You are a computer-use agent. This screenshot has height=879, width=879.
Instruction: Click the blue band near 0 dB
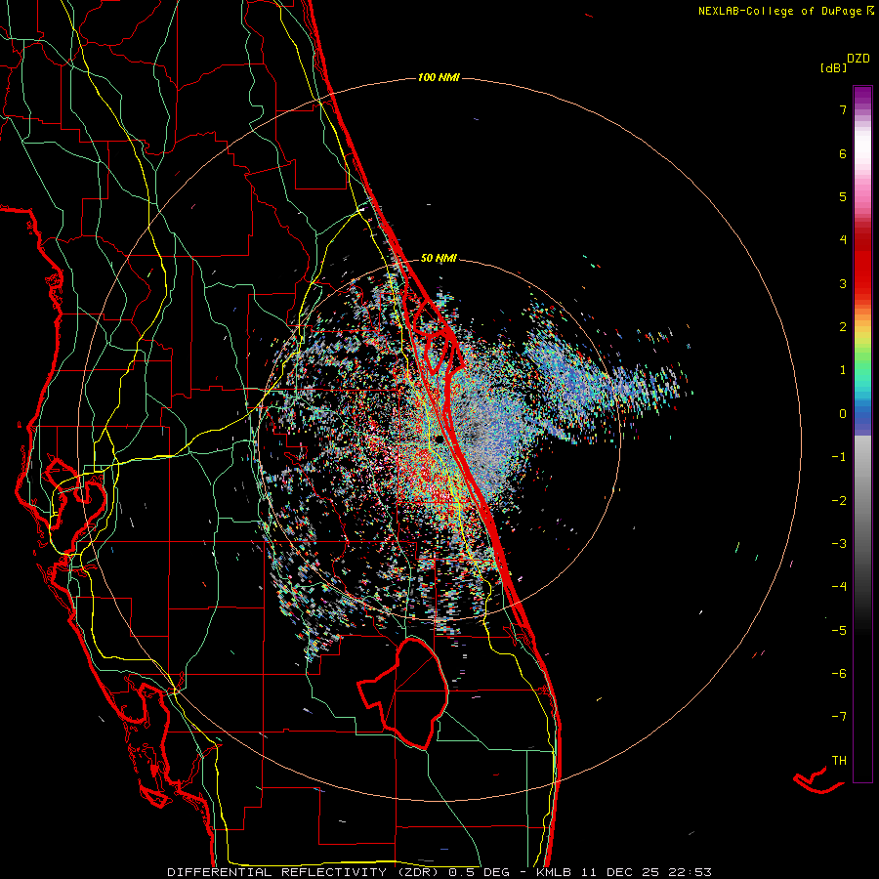(x=862, y=418)
